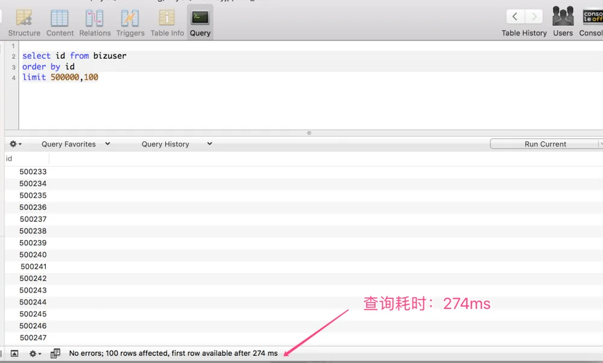Image resolution: width=603 pixels, height=363 pixels.
Task: Open the gear menu beside Query Favorites
Action: [x=16, y=144]
